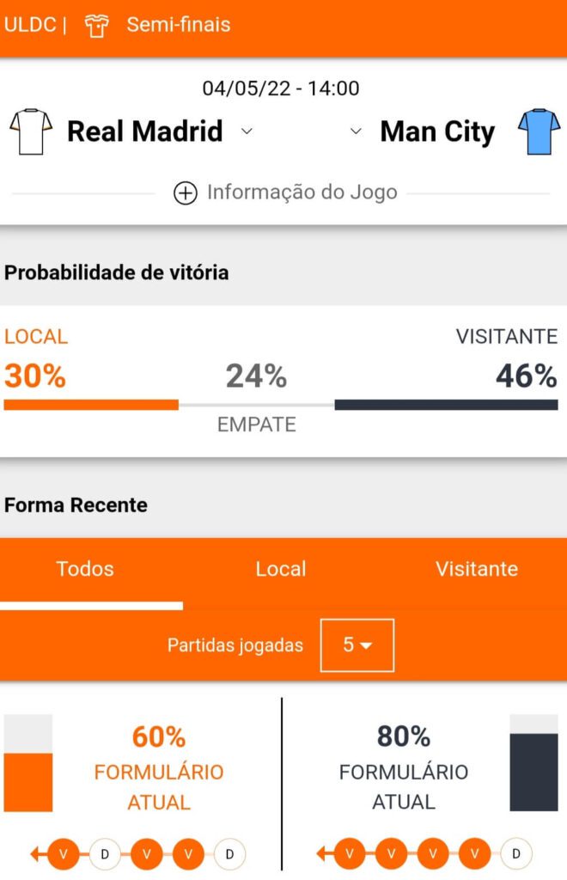Open the Partidas jogadas dropdown showing 5
This screenshot has width=567, height=880.
point(357,645)
